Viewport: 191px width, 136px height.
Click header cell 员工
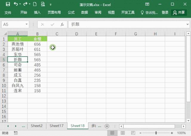click(18, 39)
